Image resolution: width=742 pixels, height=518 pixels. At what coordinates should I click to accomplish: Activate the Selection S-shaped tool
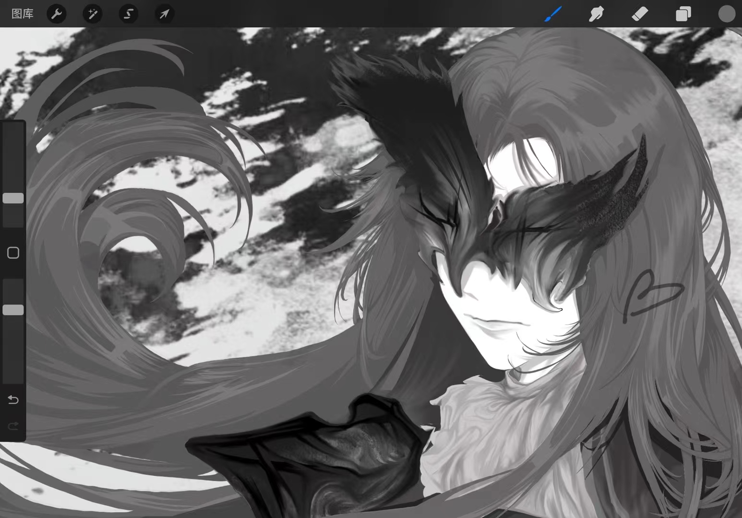[x=129, y=14]
